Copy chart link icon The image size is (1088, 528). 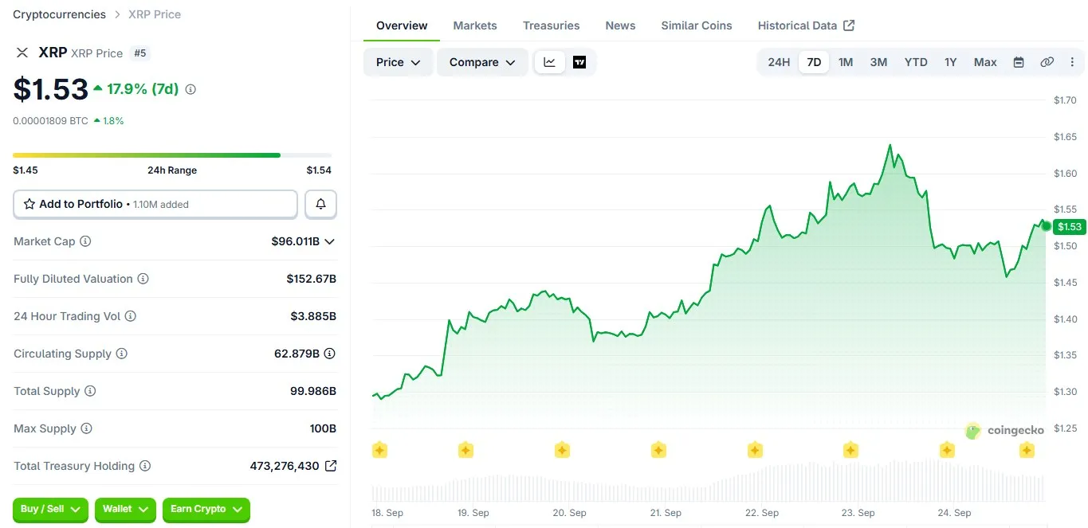[1047, 62]
